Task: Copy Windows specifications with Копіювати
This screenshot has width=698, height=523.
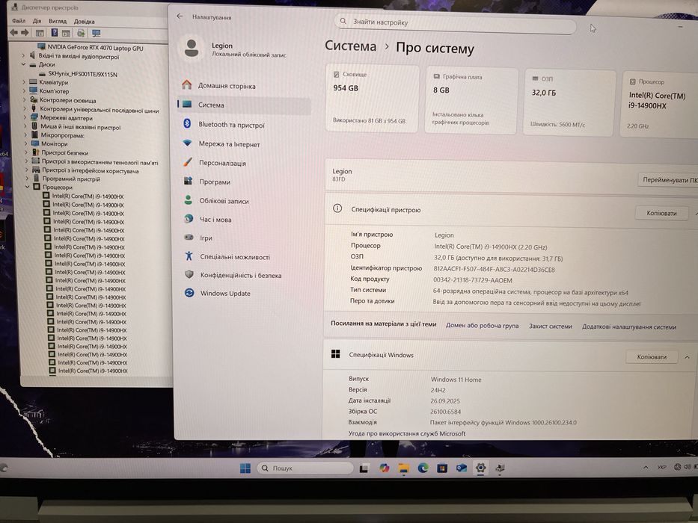Action: point(652,356)
